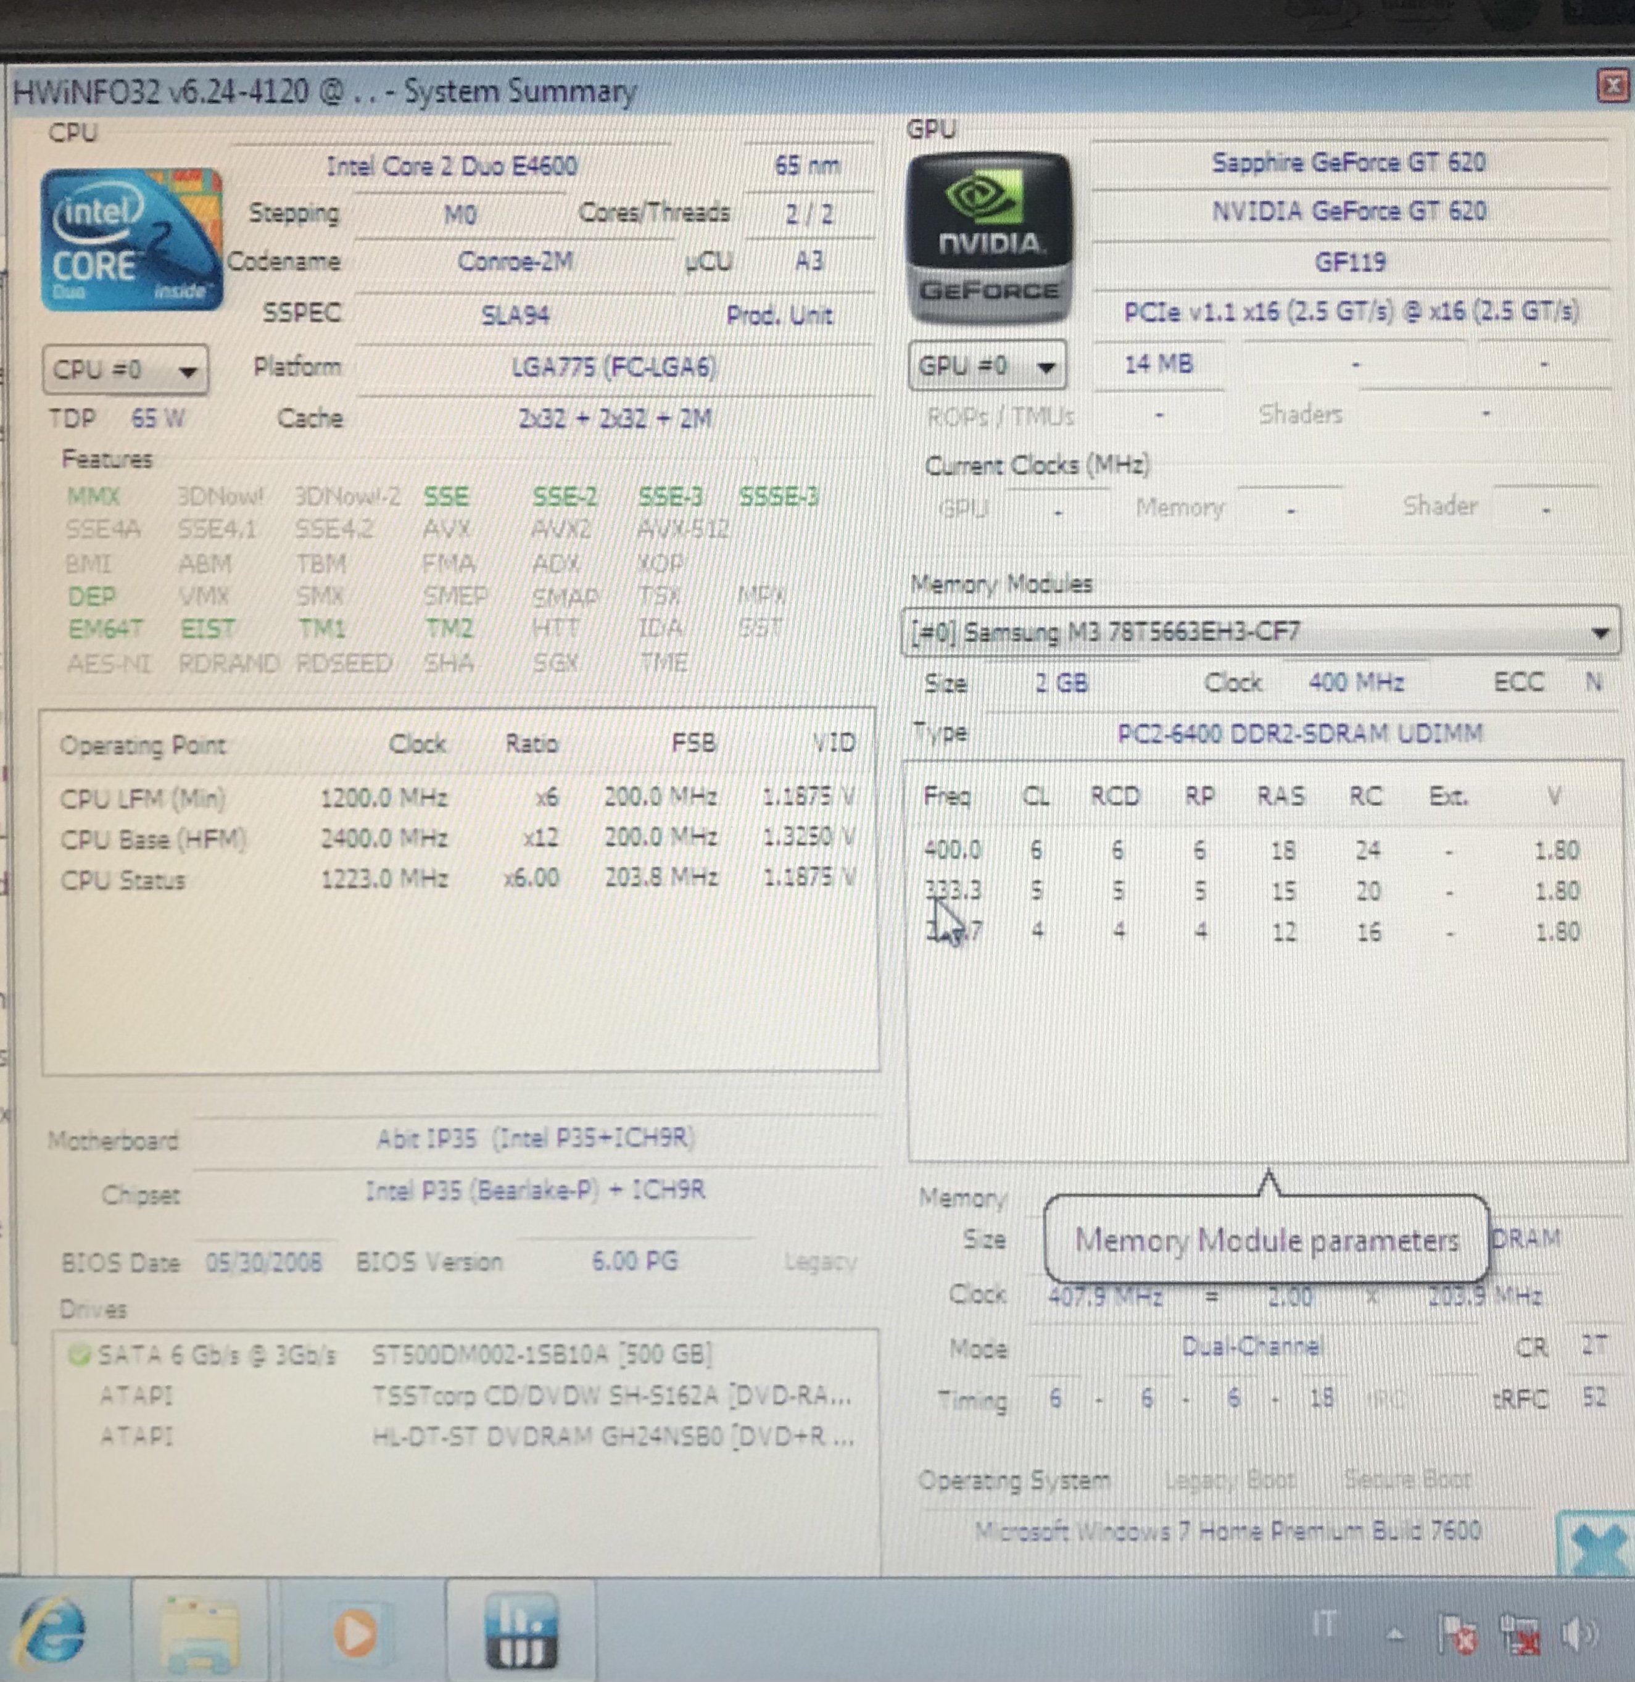Open the GPU #0 selector dropdown
The height and width of the screenshot is (1682, 1635).
(x=988, y=367)
